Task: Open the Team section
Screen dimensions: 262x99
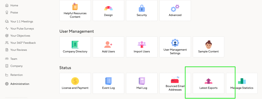Action: click(11, 59)
